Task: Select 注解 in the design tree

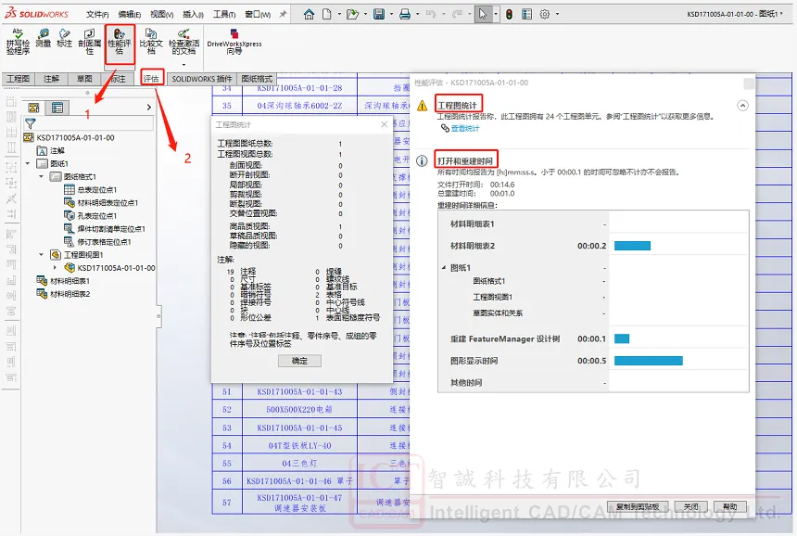Action: tap(51, 150)
